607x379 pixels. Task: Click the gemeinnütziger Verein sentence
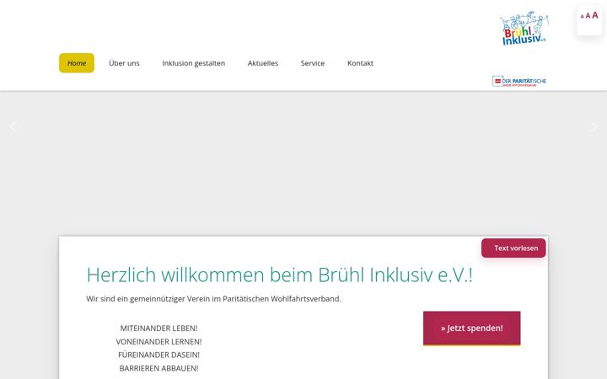click(x=213, y=298)
